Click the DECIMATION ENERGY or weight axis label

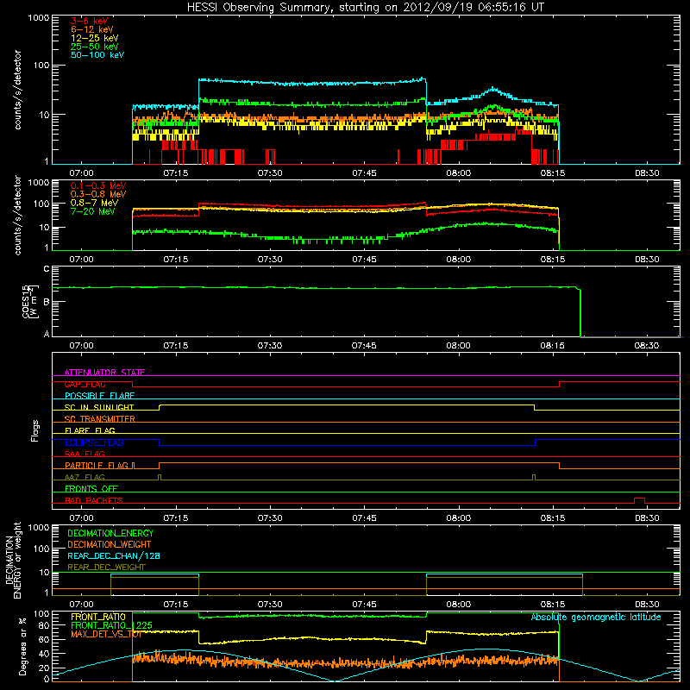pos(13,561)
